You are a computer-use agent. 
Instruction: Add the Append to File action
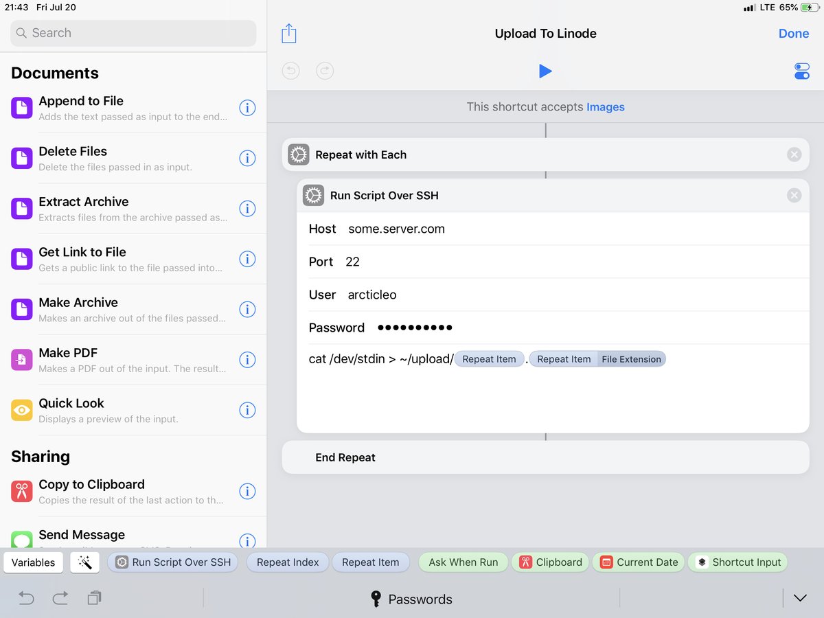tap(133, 108)
